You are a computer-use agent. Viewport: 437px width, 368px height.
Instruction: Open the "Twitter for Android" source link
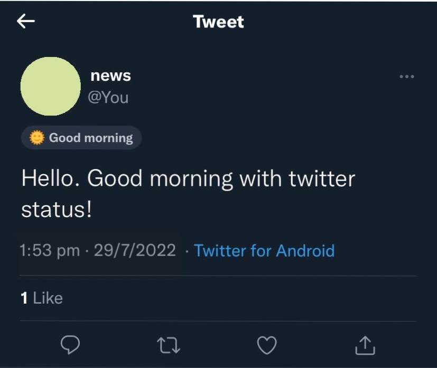click(264, 250)
